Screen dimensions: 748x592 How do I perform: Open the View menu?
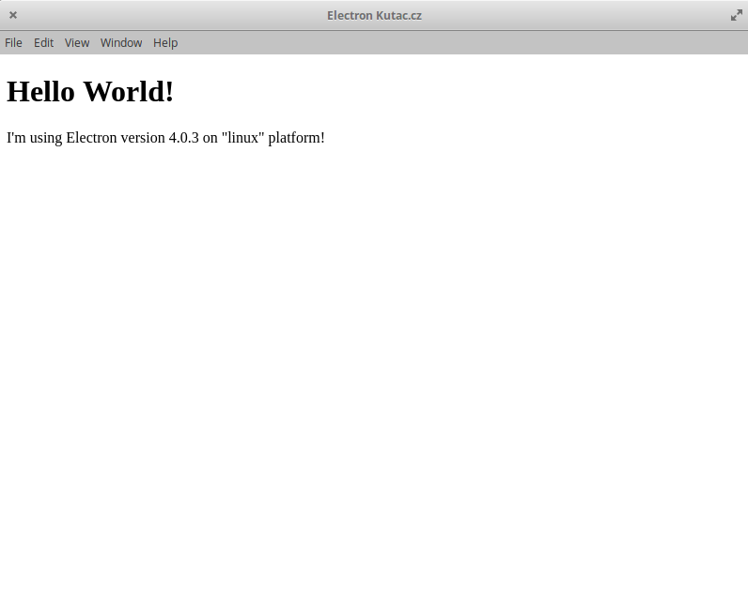(x=77, y=43)
